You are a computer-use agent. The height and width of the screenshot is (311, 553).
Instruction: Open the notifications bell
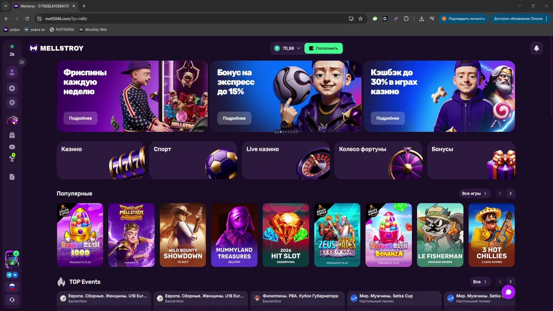click(537, 48)
